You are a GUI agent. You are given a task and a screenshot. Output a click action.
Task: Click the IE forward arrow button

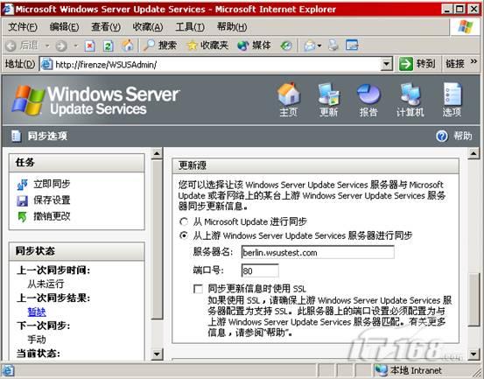click(x=61, y=46)
